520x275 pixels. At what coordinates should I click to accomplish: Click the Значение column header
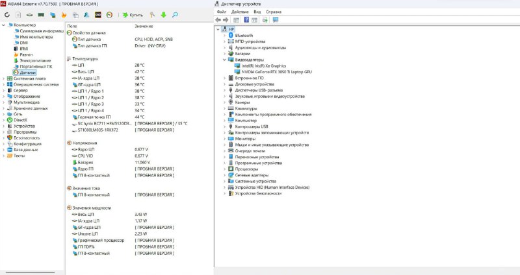[144, 26]
